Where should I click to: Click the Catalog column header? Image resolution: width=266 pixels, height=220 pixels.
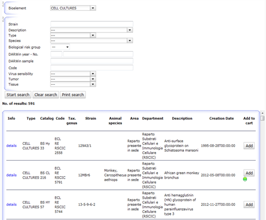(47, 119)
